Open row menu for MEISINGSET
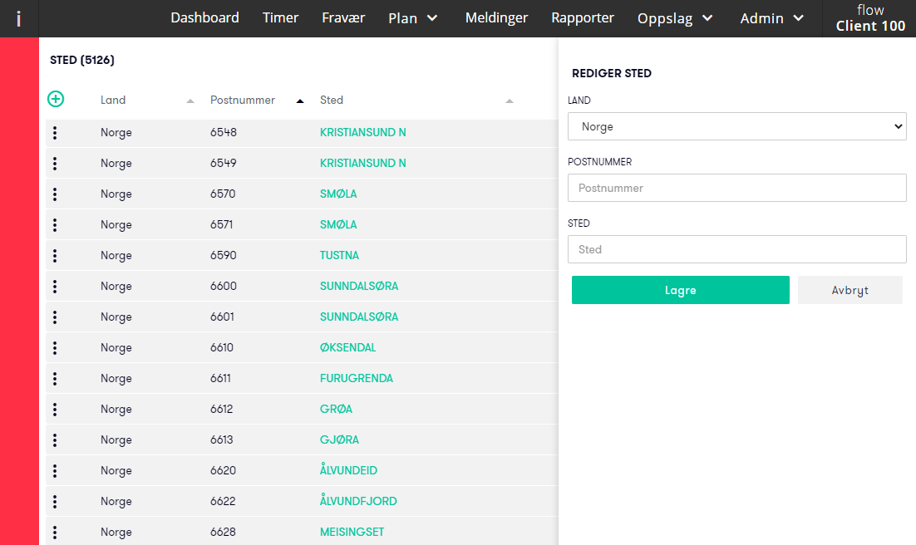This screenshot has width=916, height=545. click(55, 533)
